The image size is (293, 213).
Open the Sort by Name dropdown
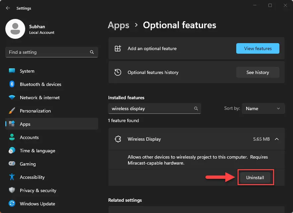pos(263,108)
